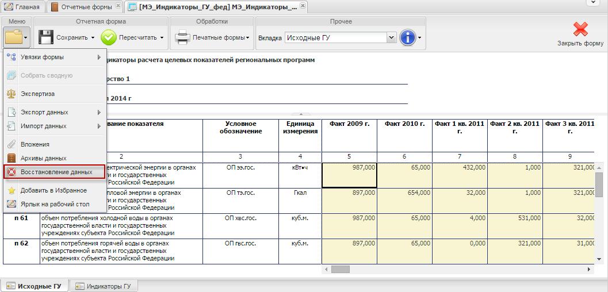Close the Отчетные формы tab with its X

pyautogui.click(x=118, y=6)
